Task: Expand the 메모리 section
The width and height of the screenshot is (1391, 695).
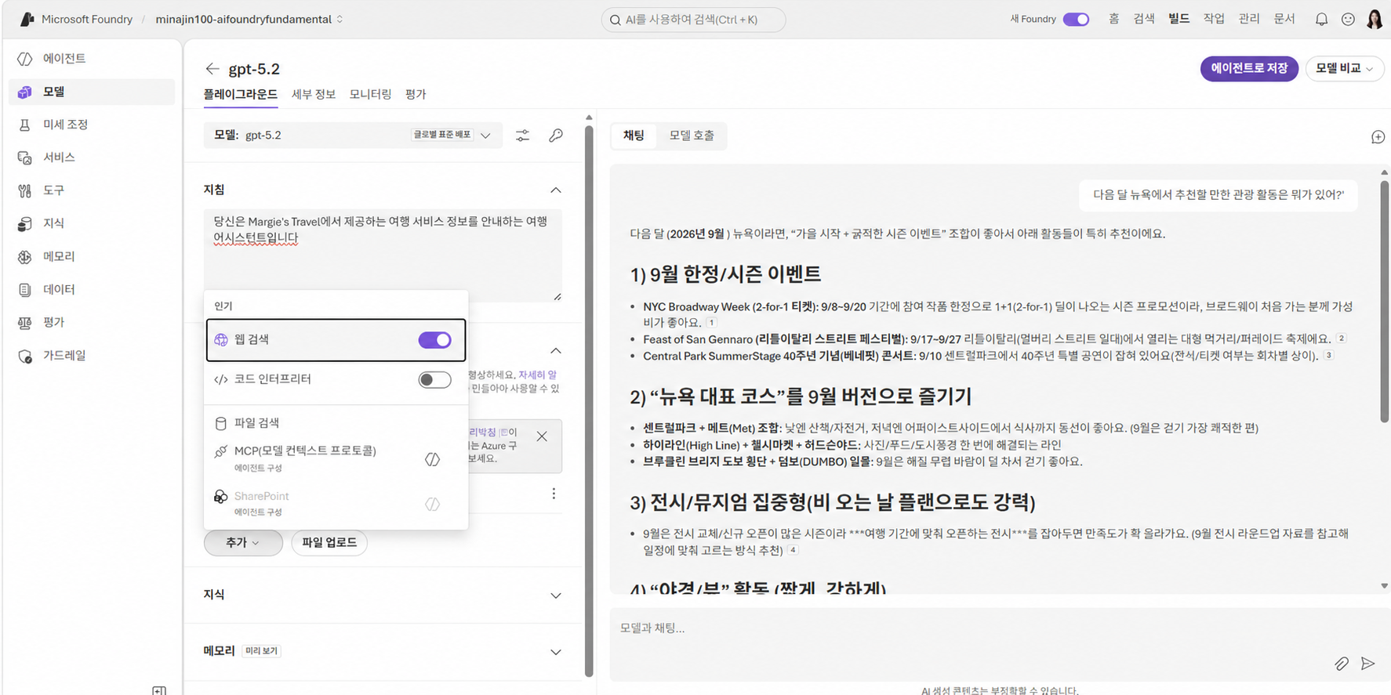Action: pos(556,652)
